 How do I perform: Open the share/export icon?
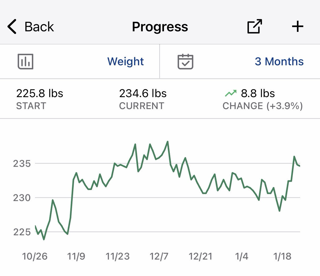[254, 27]
